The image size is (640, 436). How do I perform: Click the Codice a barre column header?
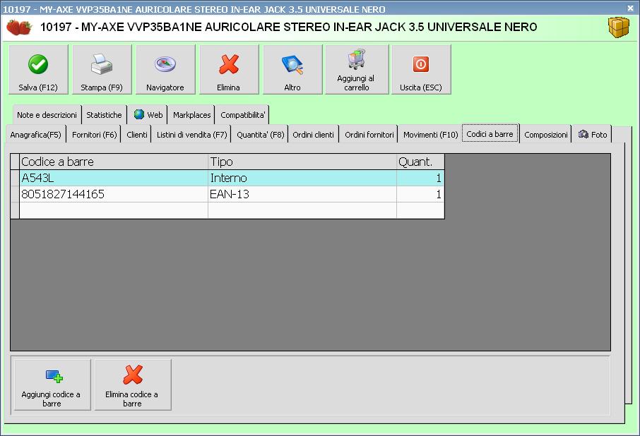pos(114,162)
